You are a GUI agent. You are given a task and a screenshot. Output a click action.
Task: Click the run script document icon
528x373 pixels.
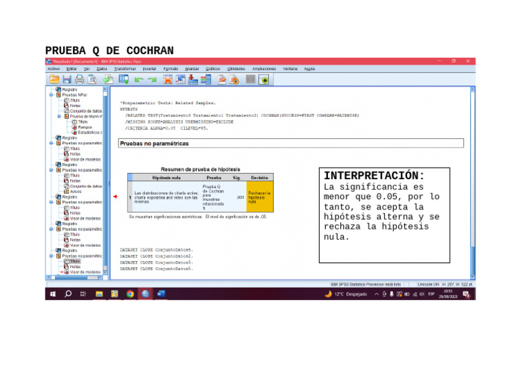point(234,80)
